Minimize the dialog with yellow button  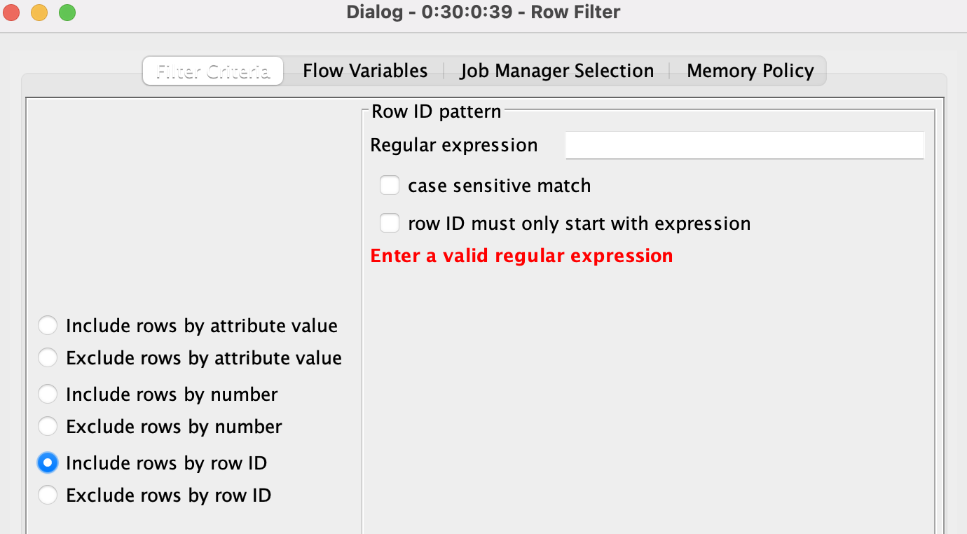[x=40, y=13]
